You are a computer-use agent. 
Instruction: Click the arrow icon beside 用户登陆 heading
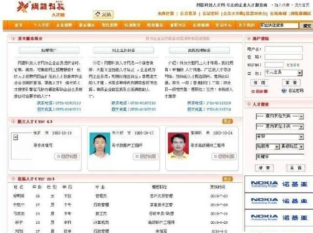249,38
